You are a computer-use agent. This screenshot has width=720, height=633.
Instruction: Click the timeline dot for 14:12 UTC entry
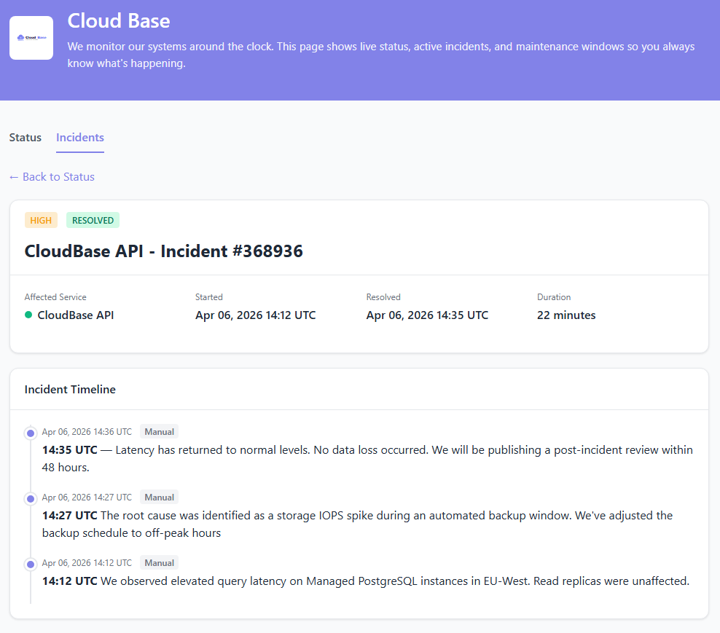tap(31, 564)
